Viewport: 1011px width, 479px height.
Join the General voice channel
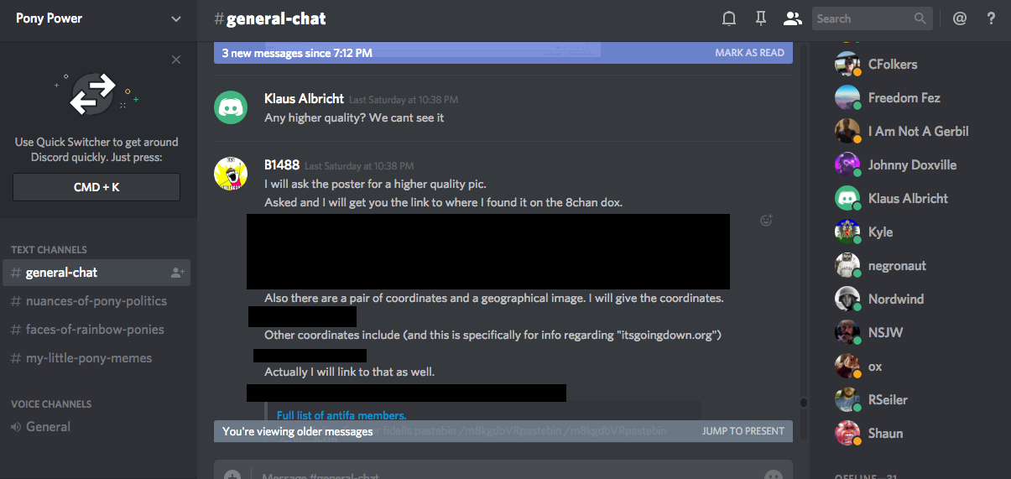[48, 427]
